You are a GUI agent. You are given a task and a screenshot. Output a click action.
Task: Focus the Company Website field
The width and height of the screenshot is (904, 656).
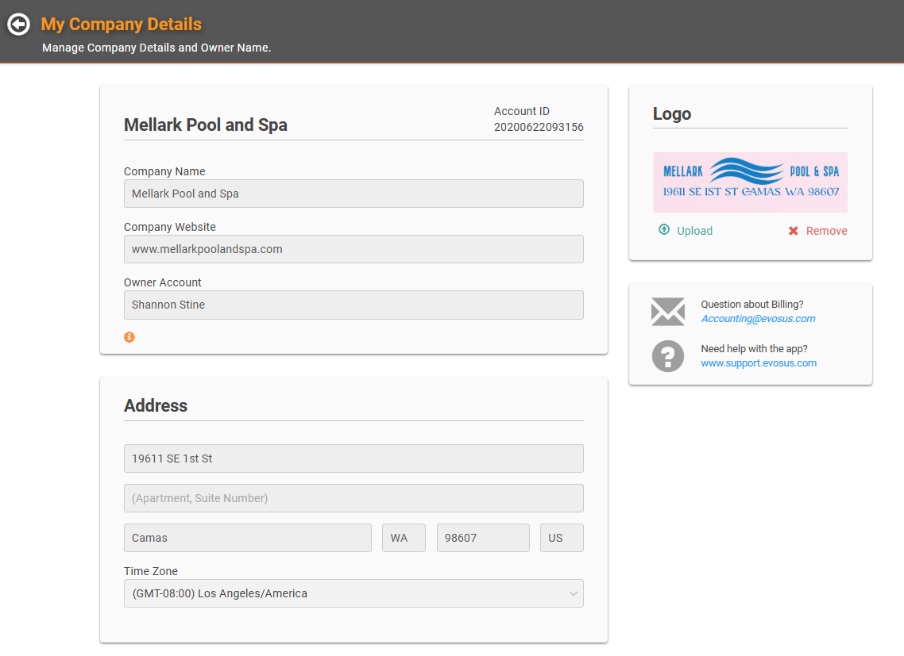353,249
